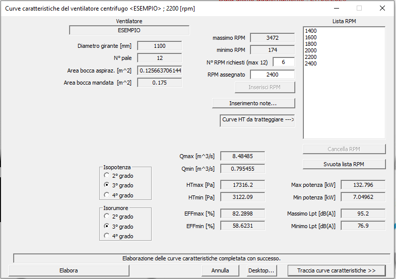The width and height of the screenshot is (396, 279).
Task: Click the N° pale value 12
Action: (x=160, y=58)
